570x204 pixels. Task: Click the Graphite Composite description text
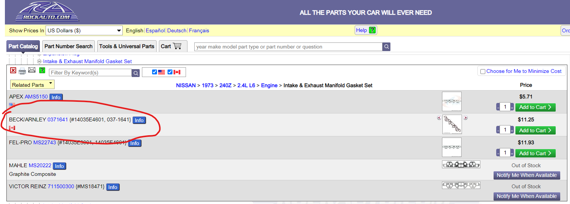(32, 174)
